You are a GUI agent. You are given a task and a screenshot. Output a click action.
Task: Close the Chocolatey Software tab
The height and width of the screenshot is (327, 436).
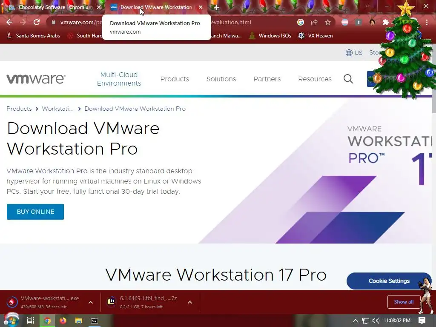pyautogui.click(x=99, y=7)
